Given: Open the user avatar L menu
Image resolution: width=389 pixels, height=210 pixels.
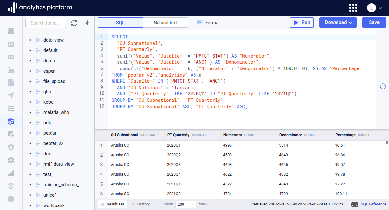Looking at the screenshot, I should pos(371,8).
